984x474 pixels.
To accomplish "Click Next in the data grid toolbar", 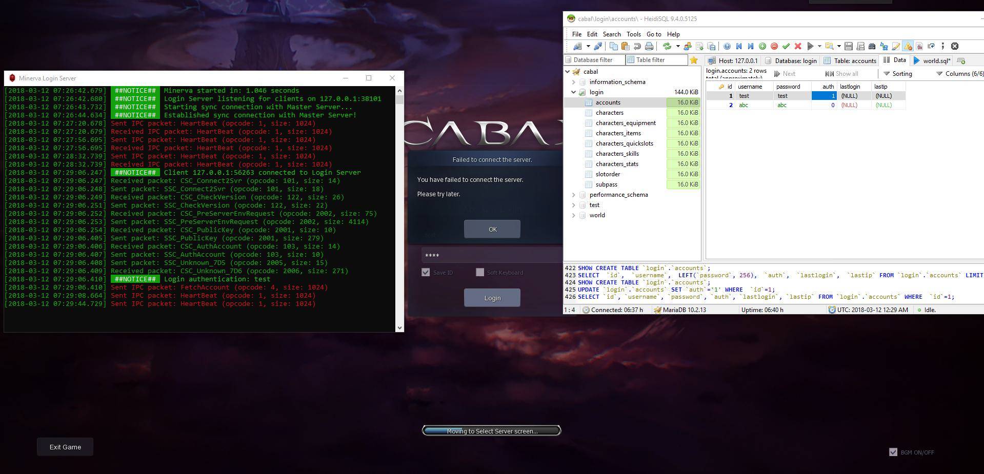I will tap(785, 74).
